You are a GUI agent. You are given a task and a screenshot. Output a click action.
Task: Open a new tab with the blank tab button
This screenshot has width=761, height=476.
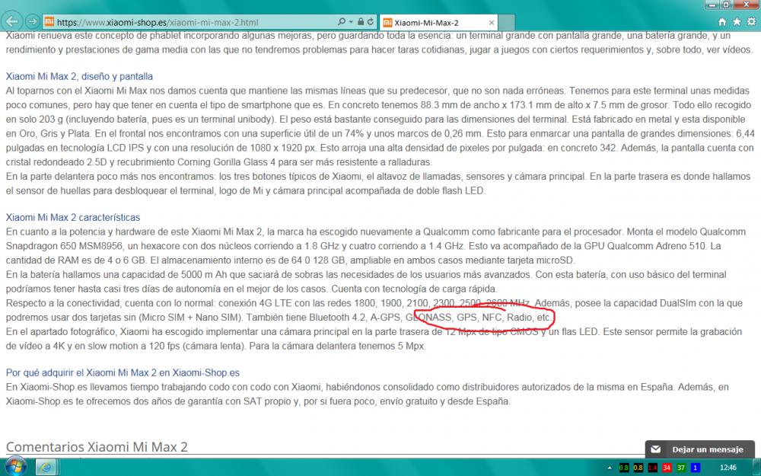click(x=506, y=22)
